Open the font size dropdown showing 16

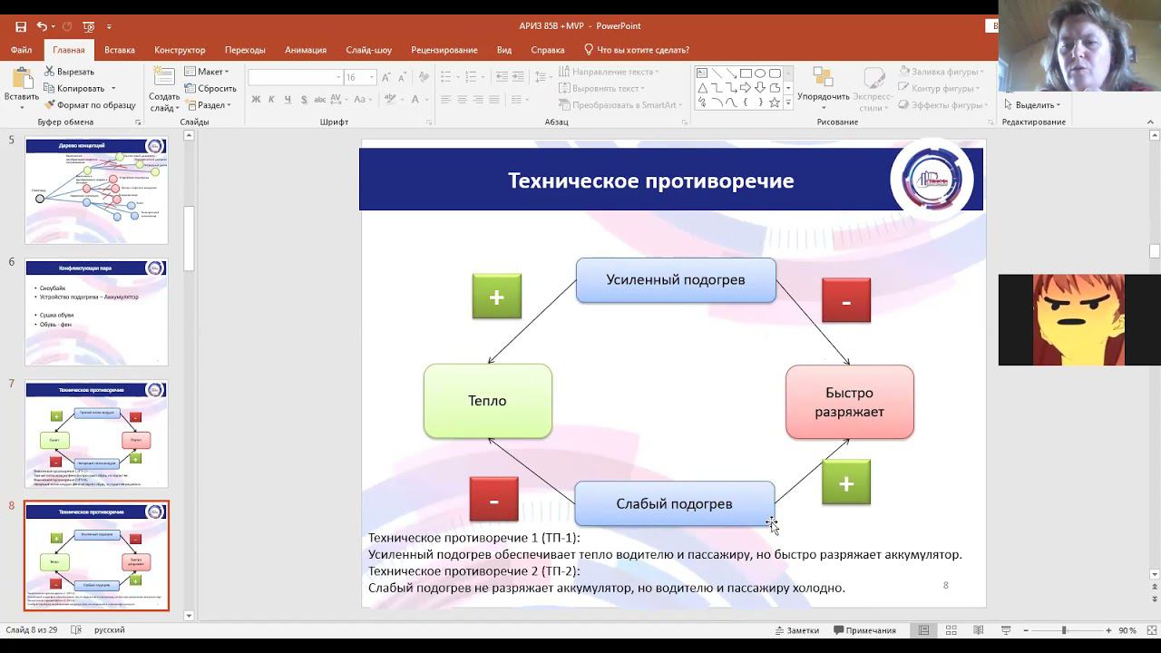point(371,77)
